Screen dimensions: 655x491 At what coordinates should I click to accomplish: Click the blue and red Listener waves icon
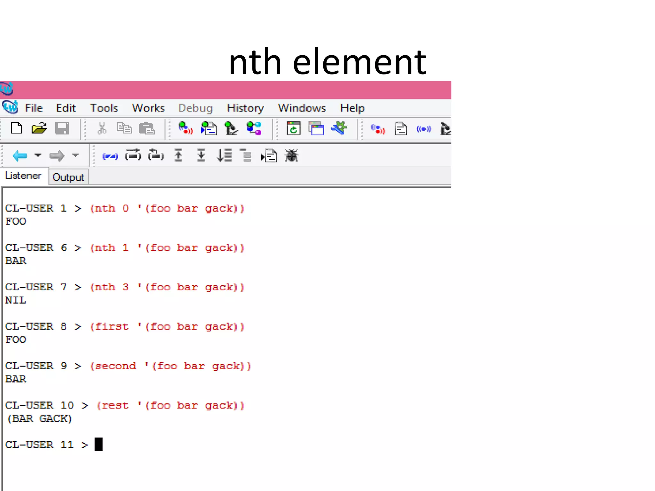[x=378, y=129]
